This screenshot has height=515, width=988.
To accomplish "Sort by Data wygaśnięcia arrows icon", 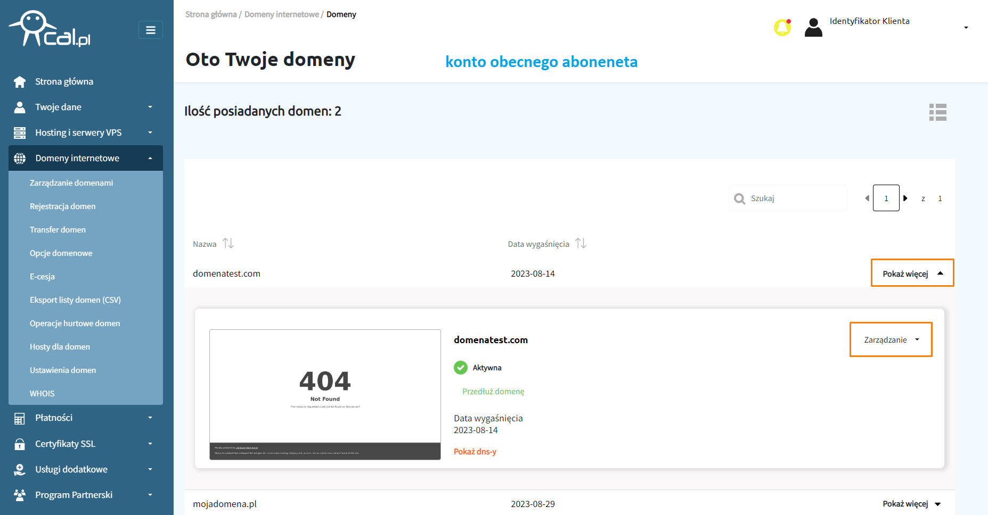I will pyautogui.click(x=581, y=244).
